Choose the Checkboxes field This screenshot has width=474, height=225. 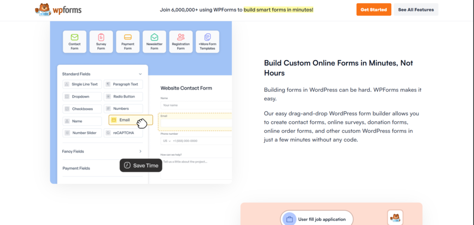coord(82,109)
